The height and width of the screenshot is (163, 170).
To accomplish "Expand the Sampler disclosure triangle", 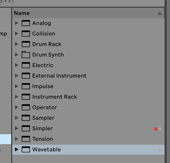I will click(x=17, y=118).
